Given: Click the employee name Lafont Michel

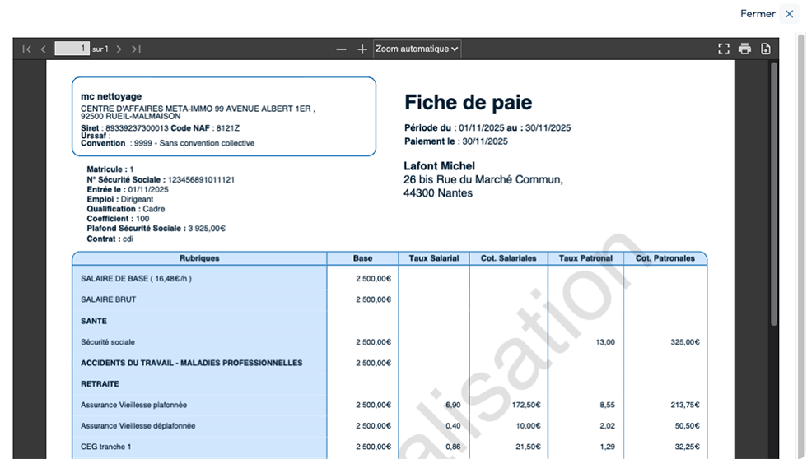Looking at the screenshot, I should 439,166.
